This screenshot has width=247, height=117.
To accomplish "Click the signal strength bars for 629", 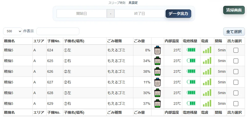I will 207,103.
